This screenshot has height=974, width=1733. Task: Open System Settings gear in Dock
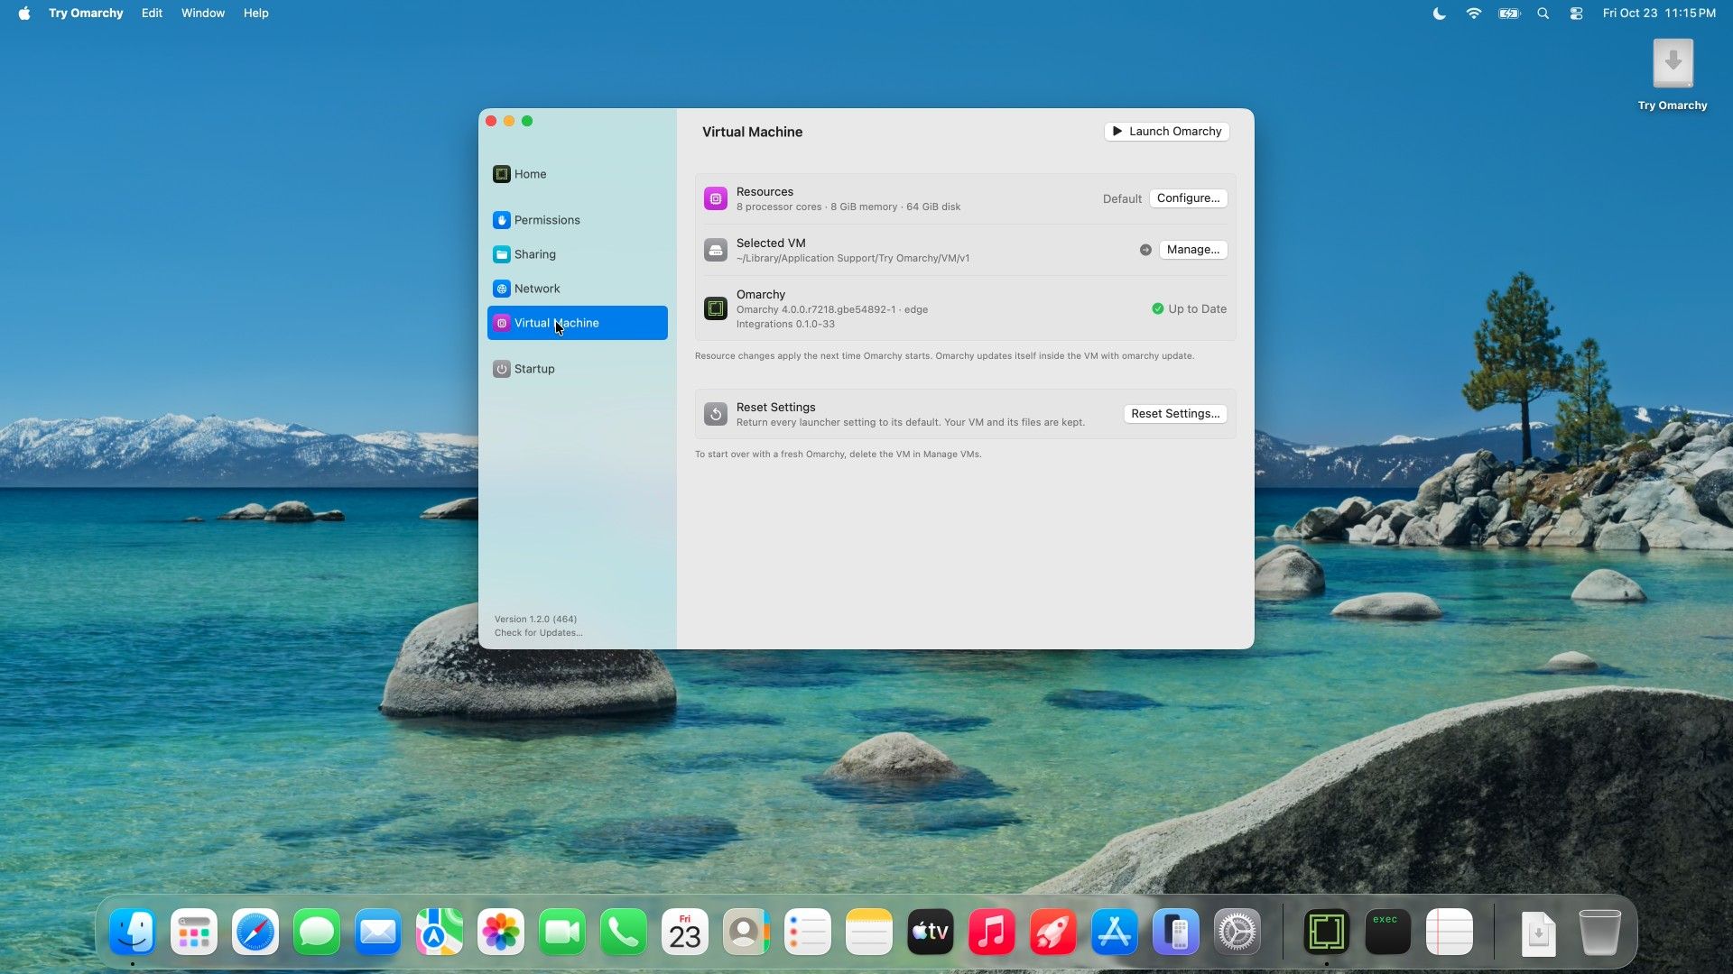[1237, 932]
